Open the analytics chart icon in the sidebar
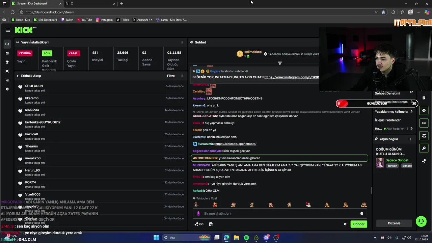Image resolution: width=432 pixels, height=243 pixels. 7,53
